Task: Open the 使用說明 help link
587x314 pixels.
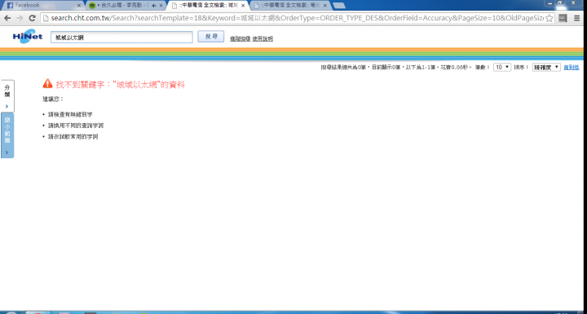Action: [x=263, y=38]
